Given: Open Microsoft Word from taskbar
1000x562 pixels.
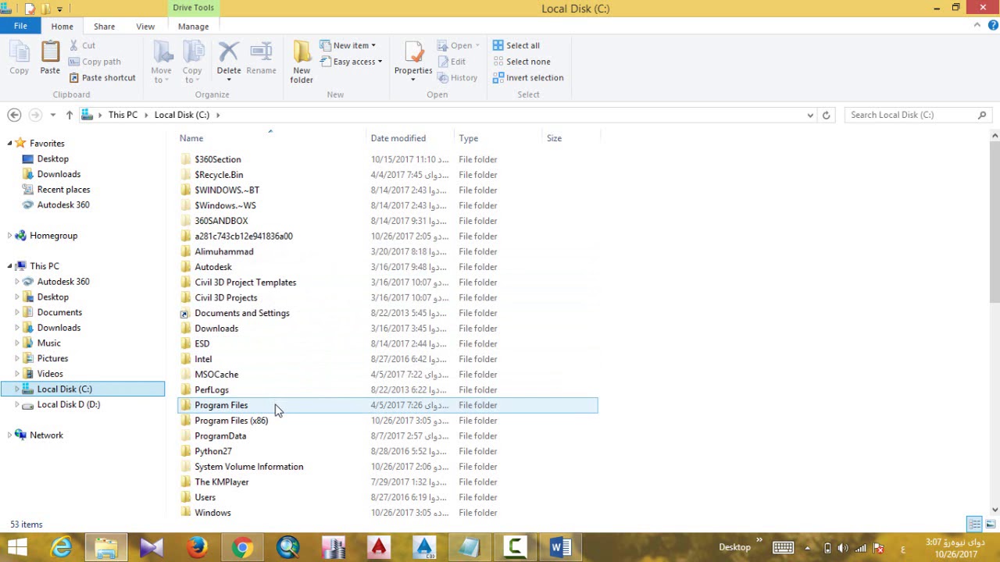Looking at the screenshot, I should (x=560, y=547).
